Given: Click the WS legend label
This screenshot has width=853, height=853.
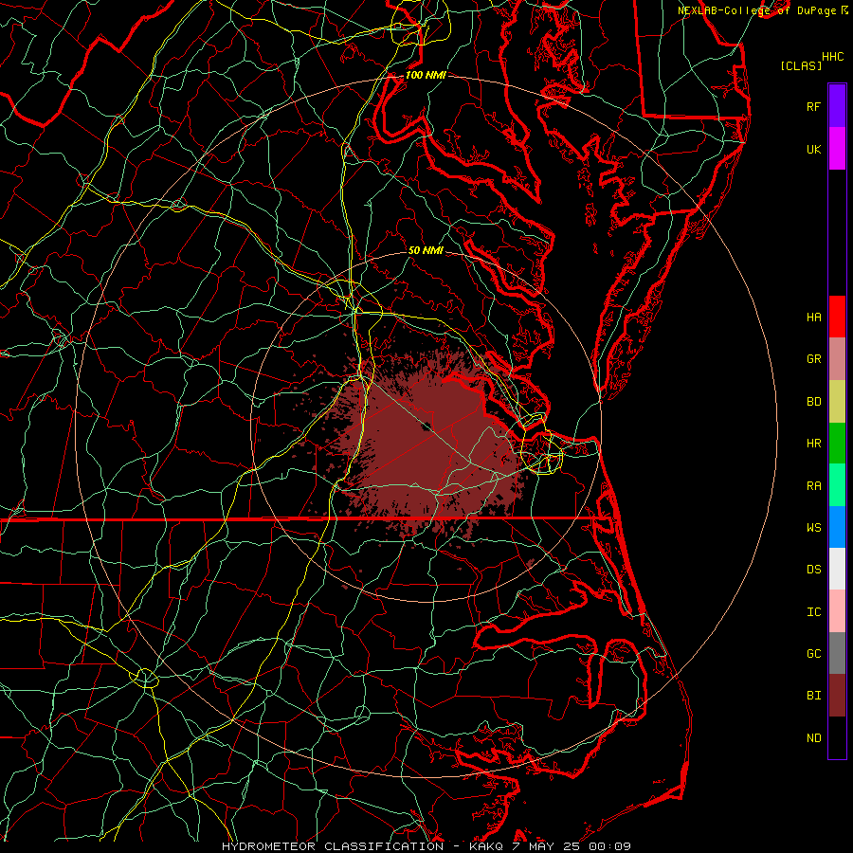Looking at the screenshot, I should pyautogui.click(x=813, y=527).
